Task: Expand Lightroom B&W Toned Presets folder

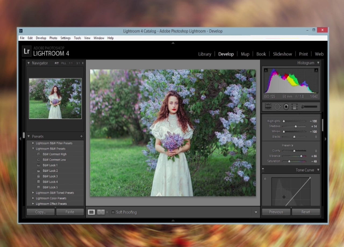Action: pyautogui.click(x=33, y=193)
